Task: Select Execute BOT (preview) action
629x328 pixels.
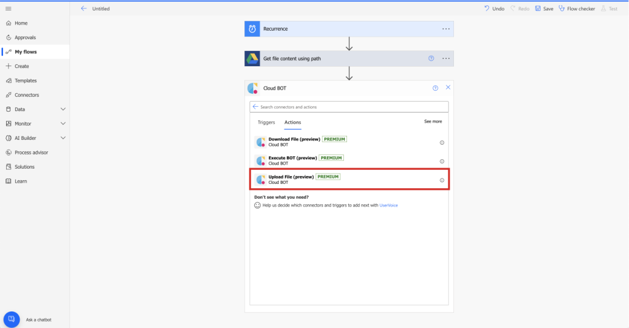Action: (349, 161)
